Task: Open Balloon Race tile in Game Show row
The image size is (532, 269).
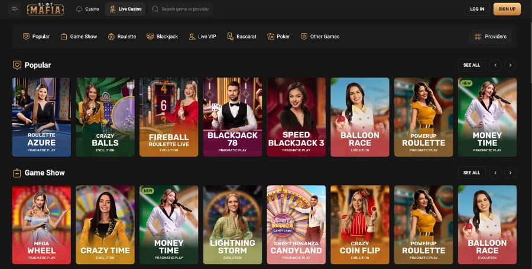Action: coord(487,225)
